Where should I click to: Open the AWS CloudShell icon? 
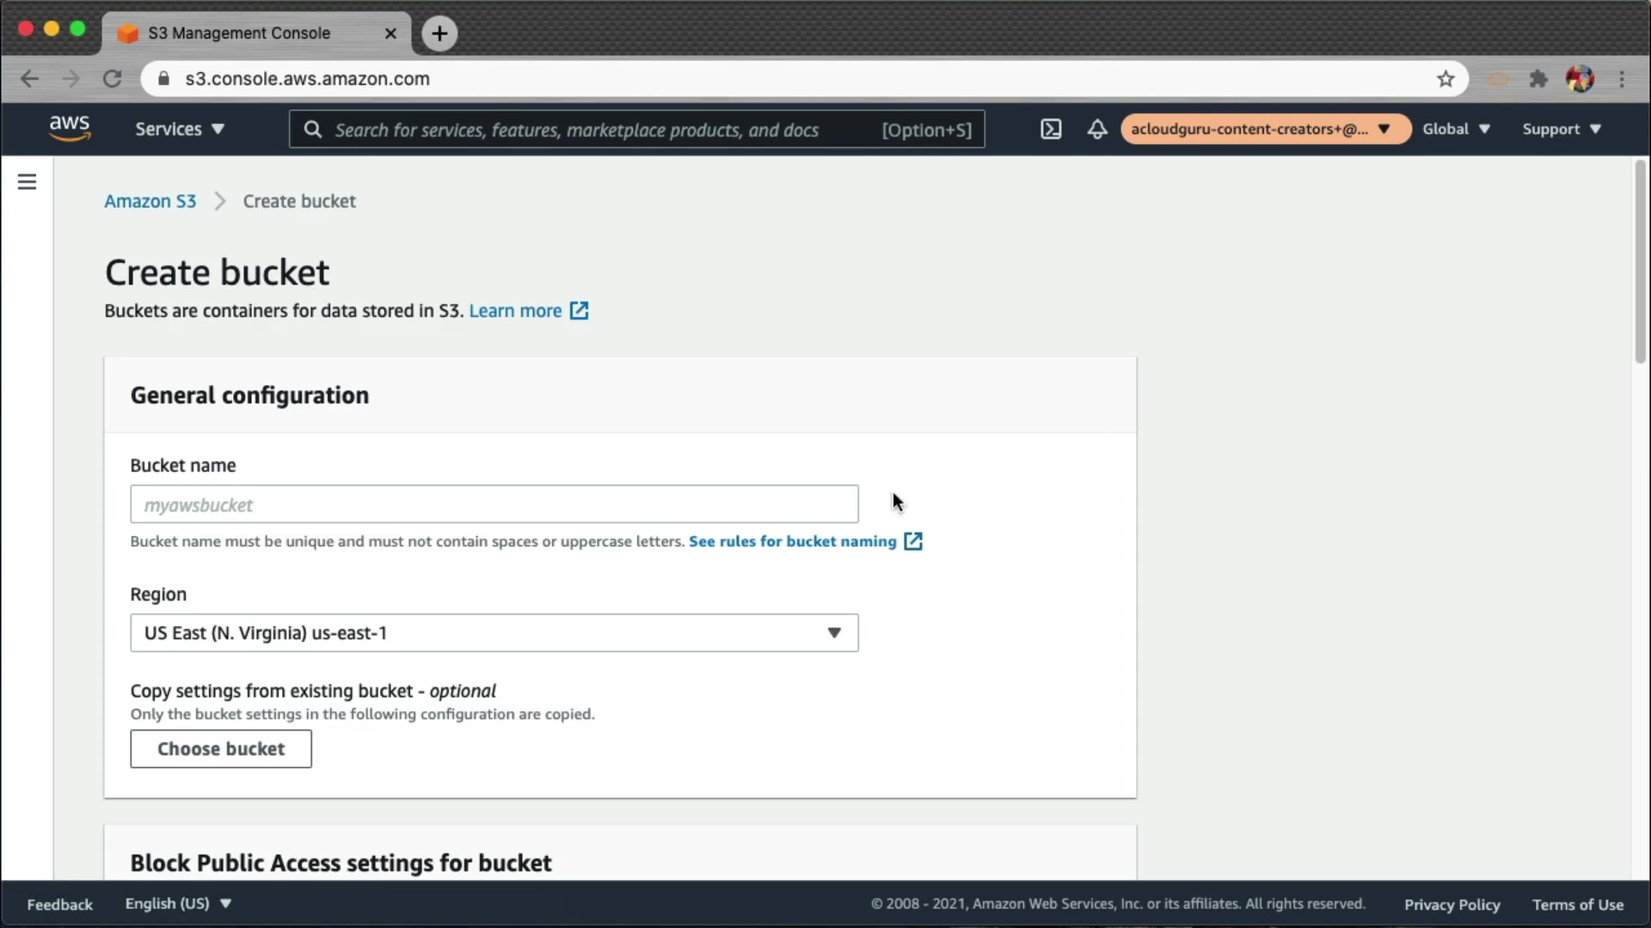pos(1051,129)
